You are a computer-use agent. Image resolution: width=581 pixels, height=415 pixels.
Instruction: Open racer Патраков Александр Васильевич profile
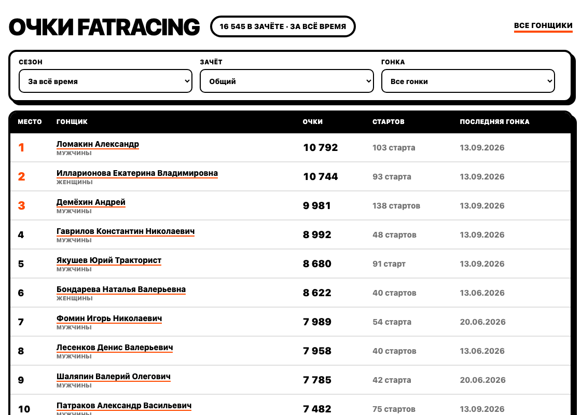pos(124,405)
